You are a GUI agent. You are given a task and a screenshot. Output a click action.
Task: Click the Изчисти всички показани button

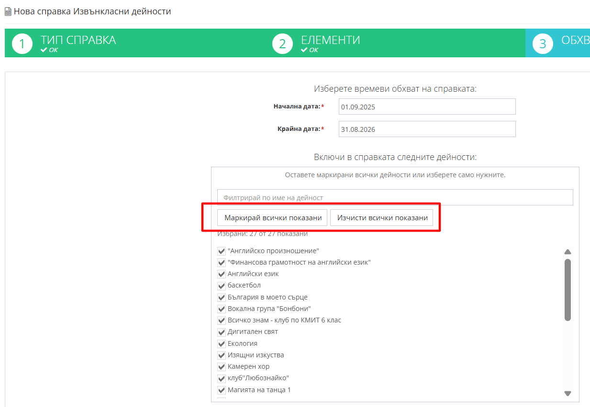382,217
